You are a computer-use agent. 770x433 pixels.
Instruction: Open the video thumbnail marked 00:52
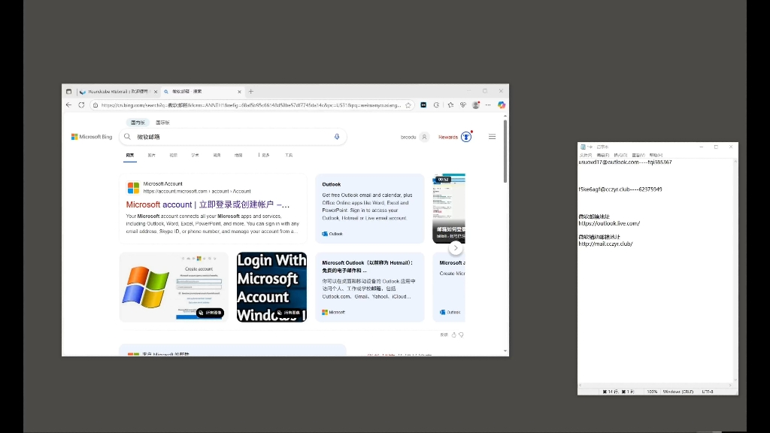[449, 209]
